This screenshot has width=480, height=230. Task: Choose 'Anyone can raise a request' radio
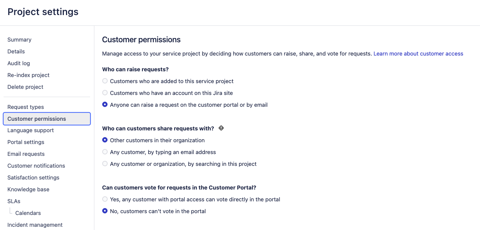coord(105,105)
